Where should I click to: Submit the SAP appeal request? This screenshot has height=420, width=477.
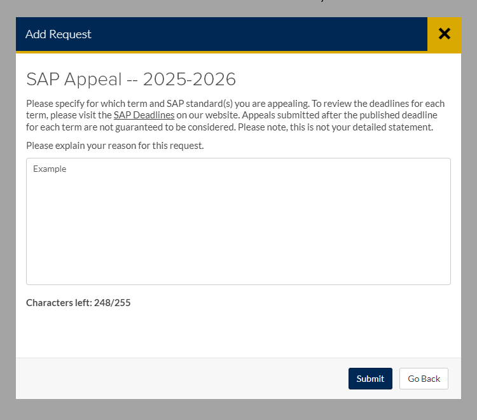[370, 379]
